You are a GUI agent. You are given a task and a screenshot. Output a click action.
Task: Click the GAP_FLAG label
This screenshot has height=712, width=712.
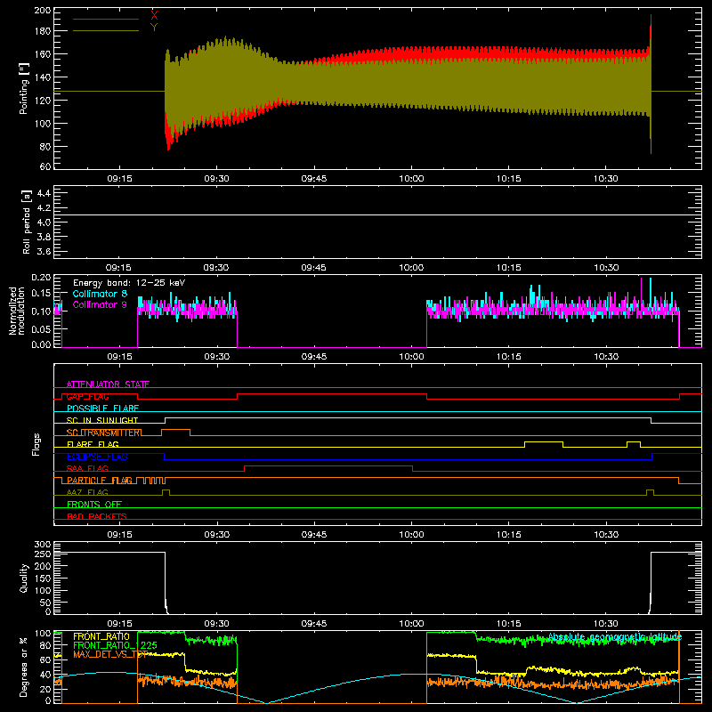pos(87,396)
